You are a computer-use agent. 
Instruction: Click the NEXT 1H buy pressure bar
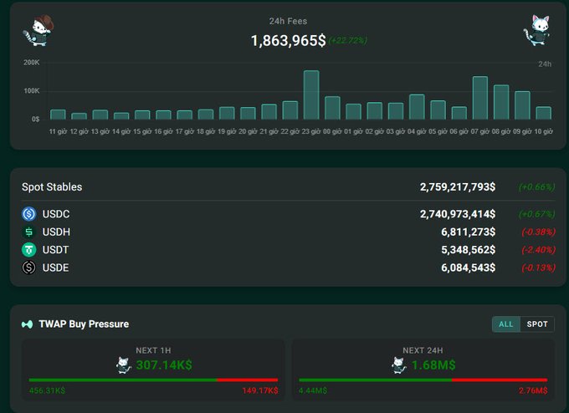point(153,380)
